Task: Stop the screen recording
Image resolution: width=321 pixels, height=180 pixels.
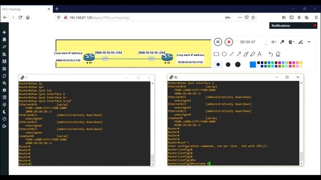Action: coord(229,42)
